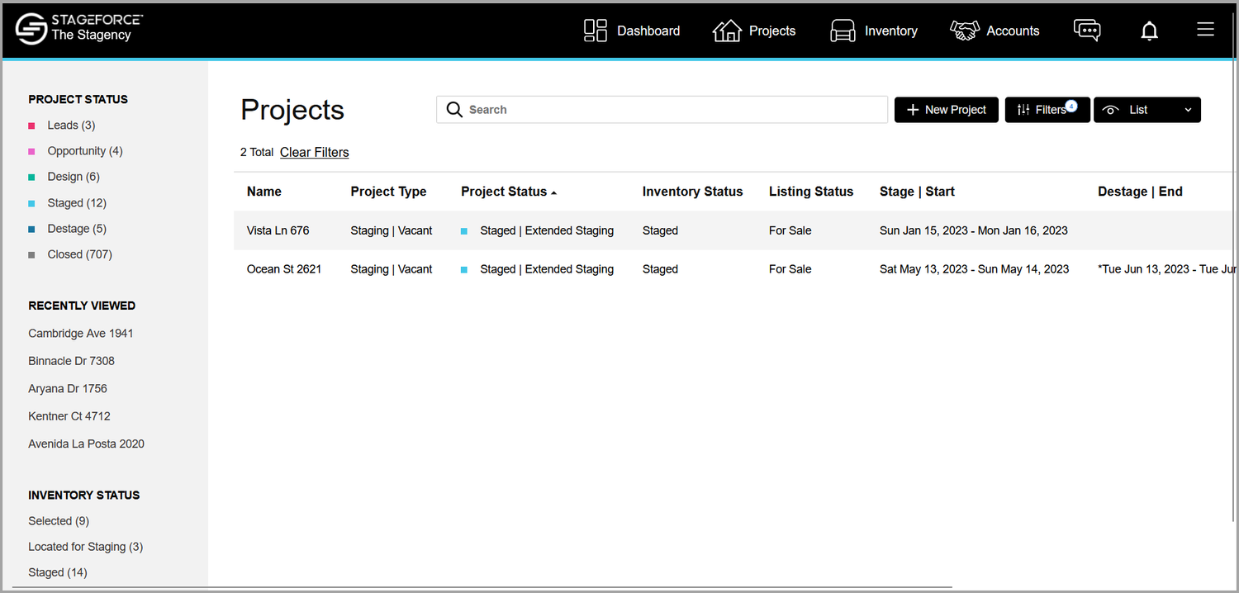Open the search magnifying glass in Projects
Screen dimensions: 1239x593
[454, 109]
